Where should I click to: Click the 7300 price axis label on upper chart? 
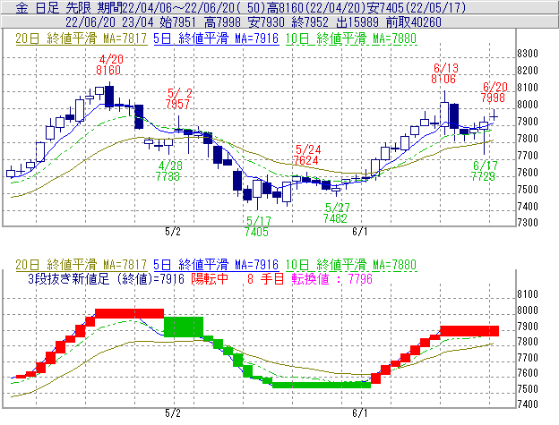(528, 223)
